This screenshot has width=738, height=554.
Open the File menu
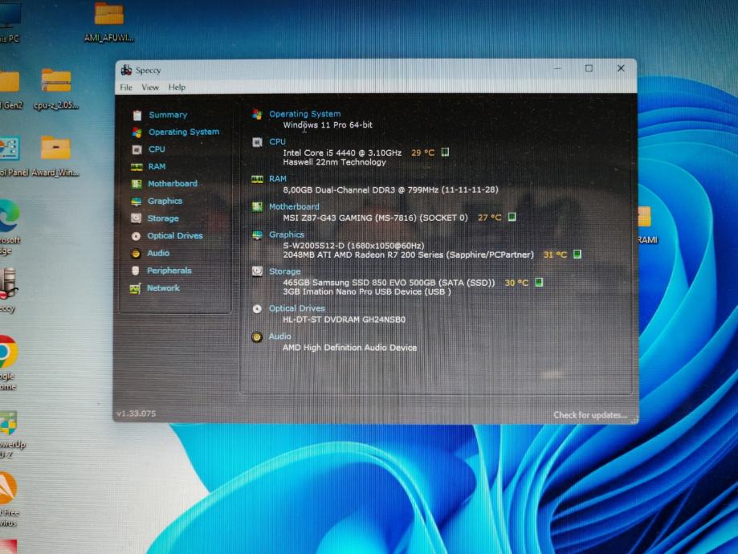point(126,88)
